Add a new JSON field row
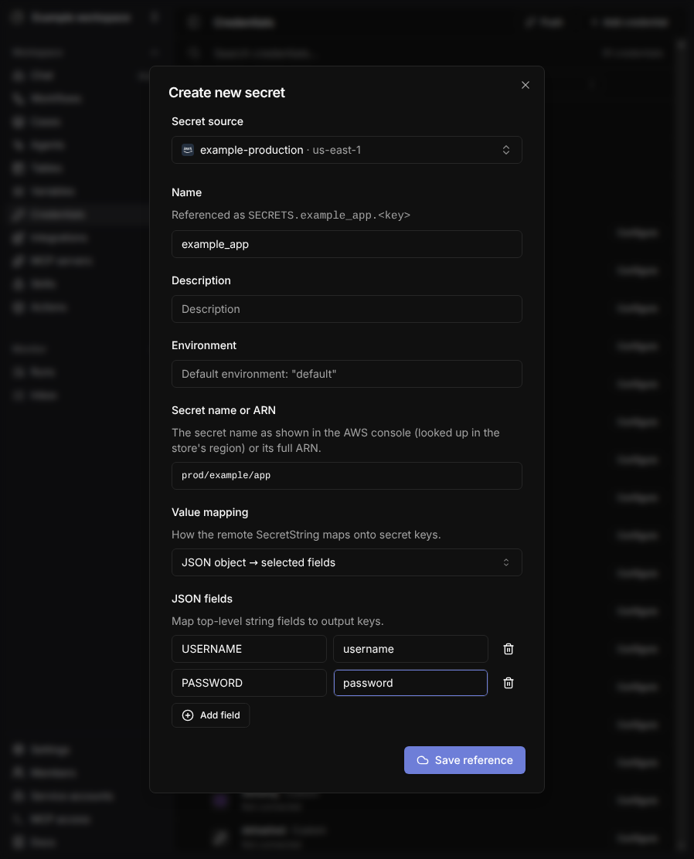Image resolution: width=694 pixels, height=859 pixels. [x=210, y=715]
